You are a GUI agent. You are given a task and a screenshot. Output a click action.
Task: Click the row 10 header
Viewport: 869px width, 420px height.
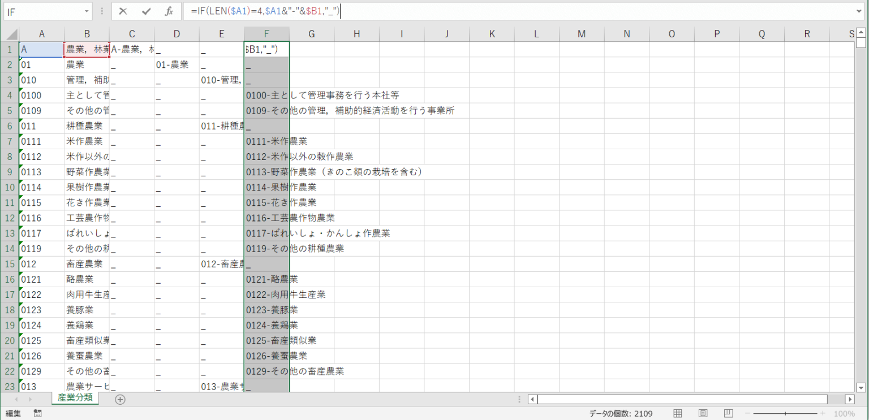coord(10,187)
